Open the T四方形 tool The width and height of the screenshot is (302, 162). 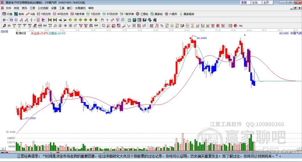click(93, 14)
